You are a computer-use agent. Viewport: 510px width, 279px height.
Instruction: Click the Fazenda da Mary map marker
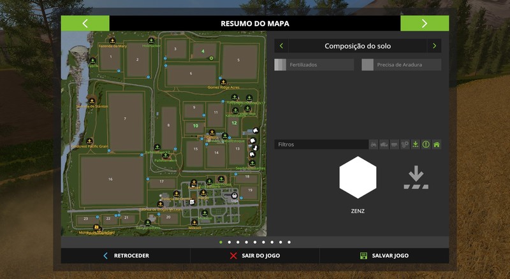(x=113, y=40)
